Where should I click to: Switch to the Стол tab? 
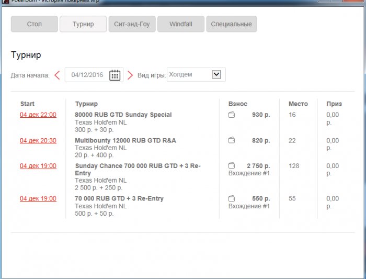[x=35, y=24]
